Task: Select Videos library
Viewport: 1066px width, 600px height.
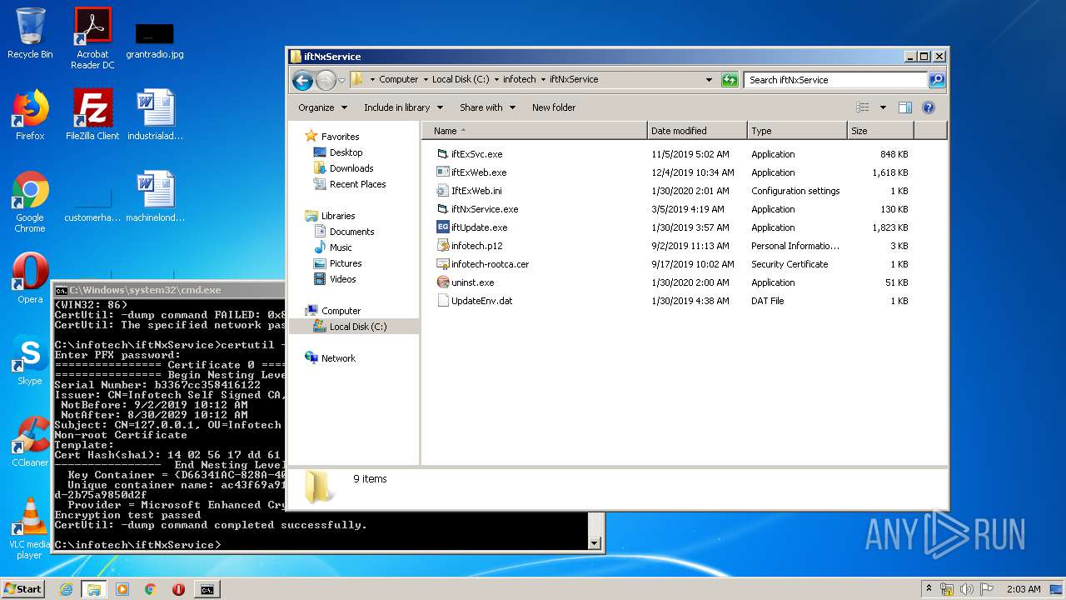Action: pyautogui.click(x=342, y=279)
